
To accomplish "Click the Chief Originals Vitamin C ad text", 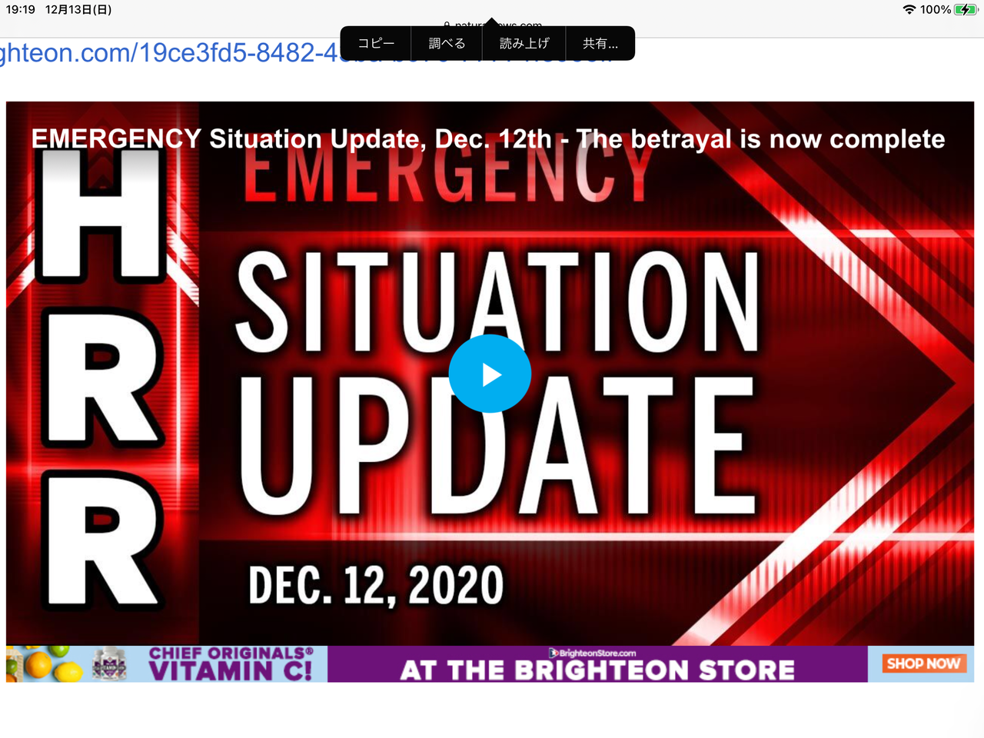I will tap(231, 664).
